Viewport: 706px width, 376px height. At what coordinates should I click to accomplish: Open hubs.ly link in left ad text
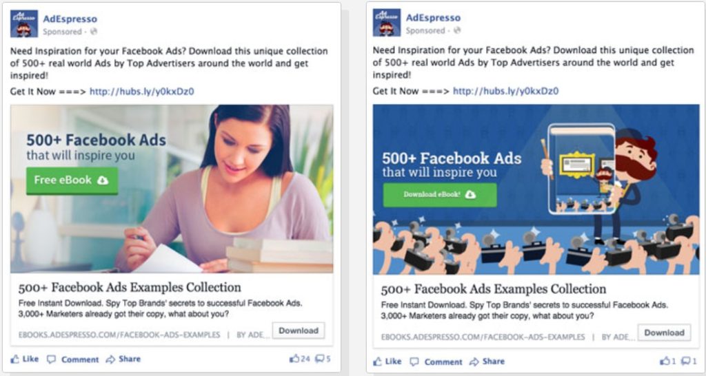click(x=142, y=92)
